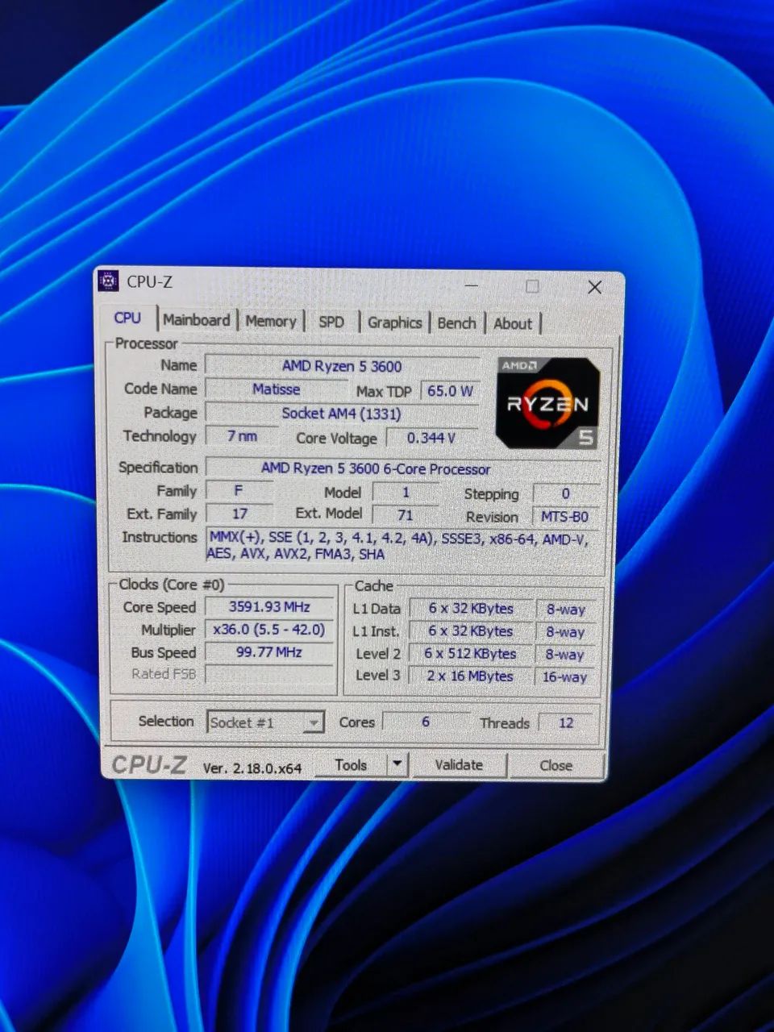Click the Level 2 value 6 x 512 KBytes
The image size is (774, 1032).
tap(471, 654)
